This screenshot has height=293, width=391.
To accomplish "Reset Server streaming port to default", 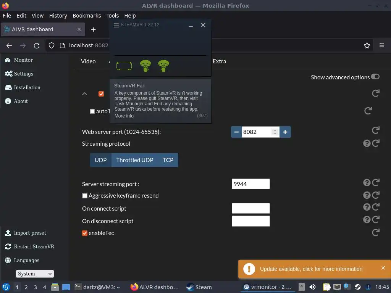I will [x=376, y=183].
